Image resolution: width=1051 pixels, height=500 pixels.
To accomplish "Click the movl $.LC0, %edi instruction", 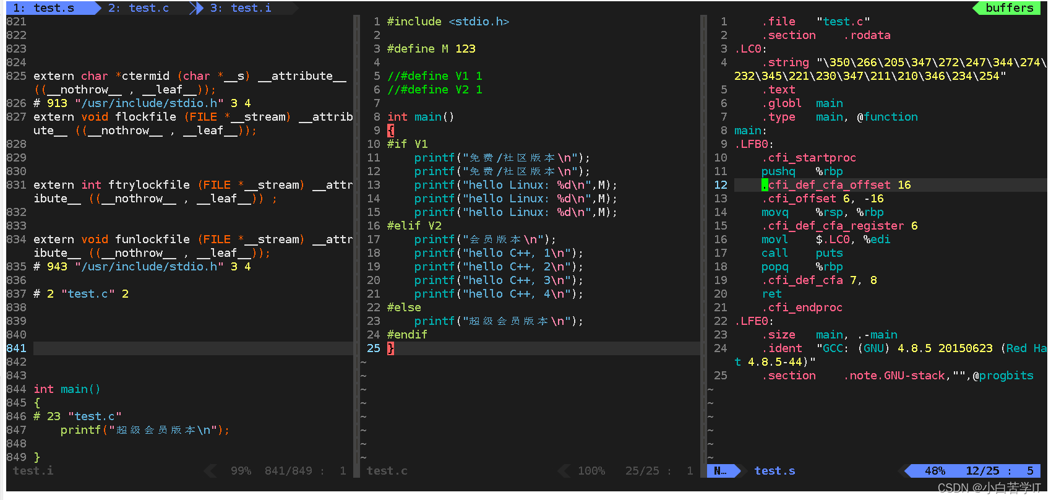I will tap(826, 239).
